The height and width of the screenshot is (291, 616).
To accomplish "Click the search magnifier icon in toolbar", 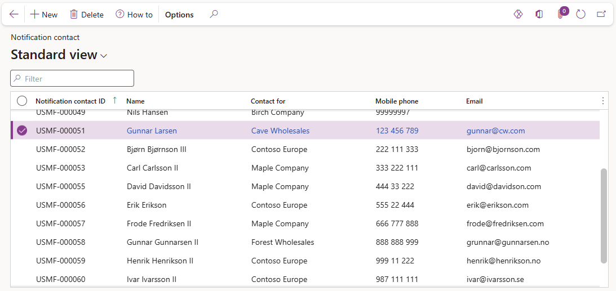I will (214, 15).
